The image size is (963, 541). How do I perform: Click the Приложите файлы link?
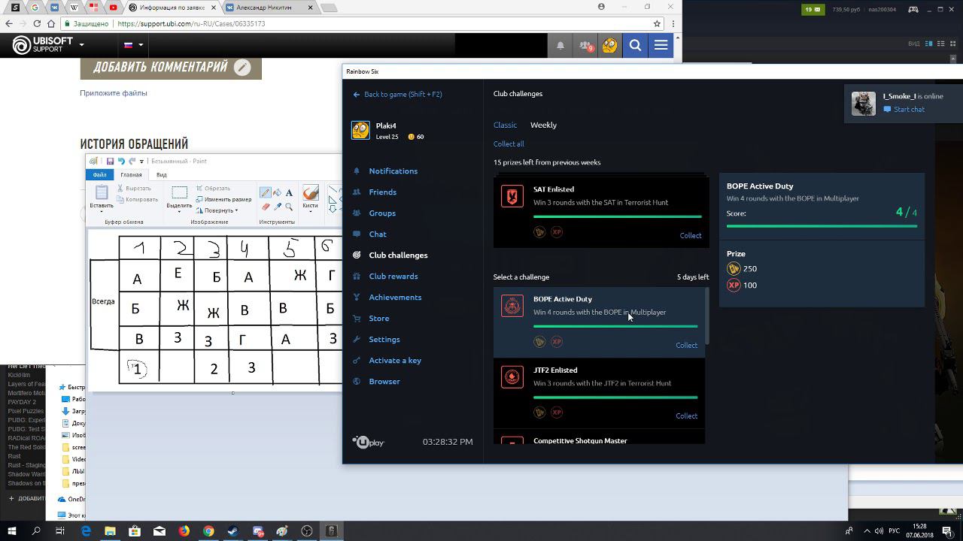[x=114, y=93]
